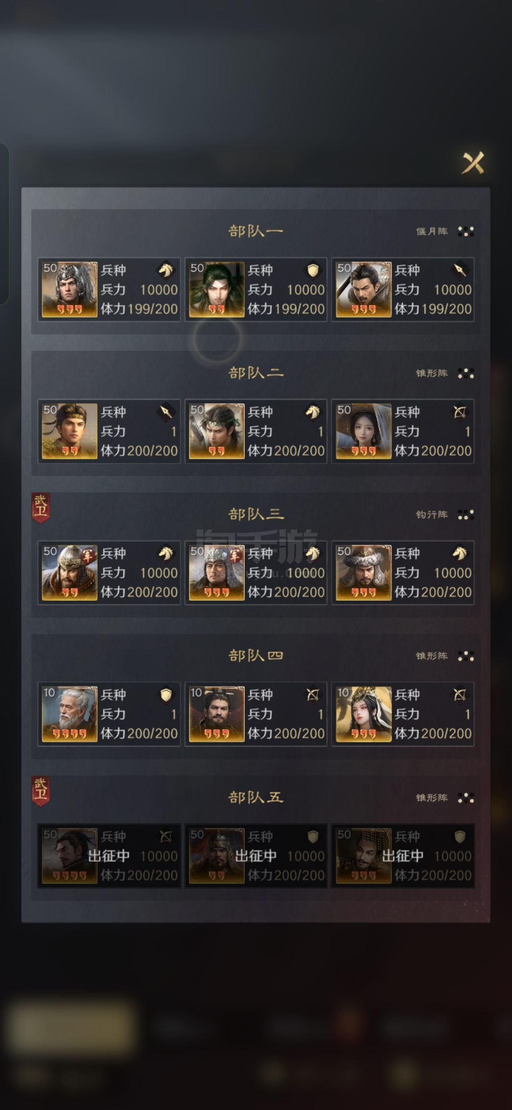Click shield troop icon of 部队一 second general
Viewport: 512px width, 1110px height.
(313, 270)
